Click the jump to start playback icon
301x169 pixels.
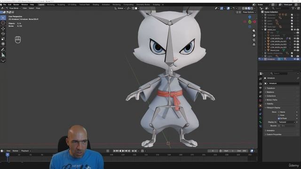tap(114, 151)
